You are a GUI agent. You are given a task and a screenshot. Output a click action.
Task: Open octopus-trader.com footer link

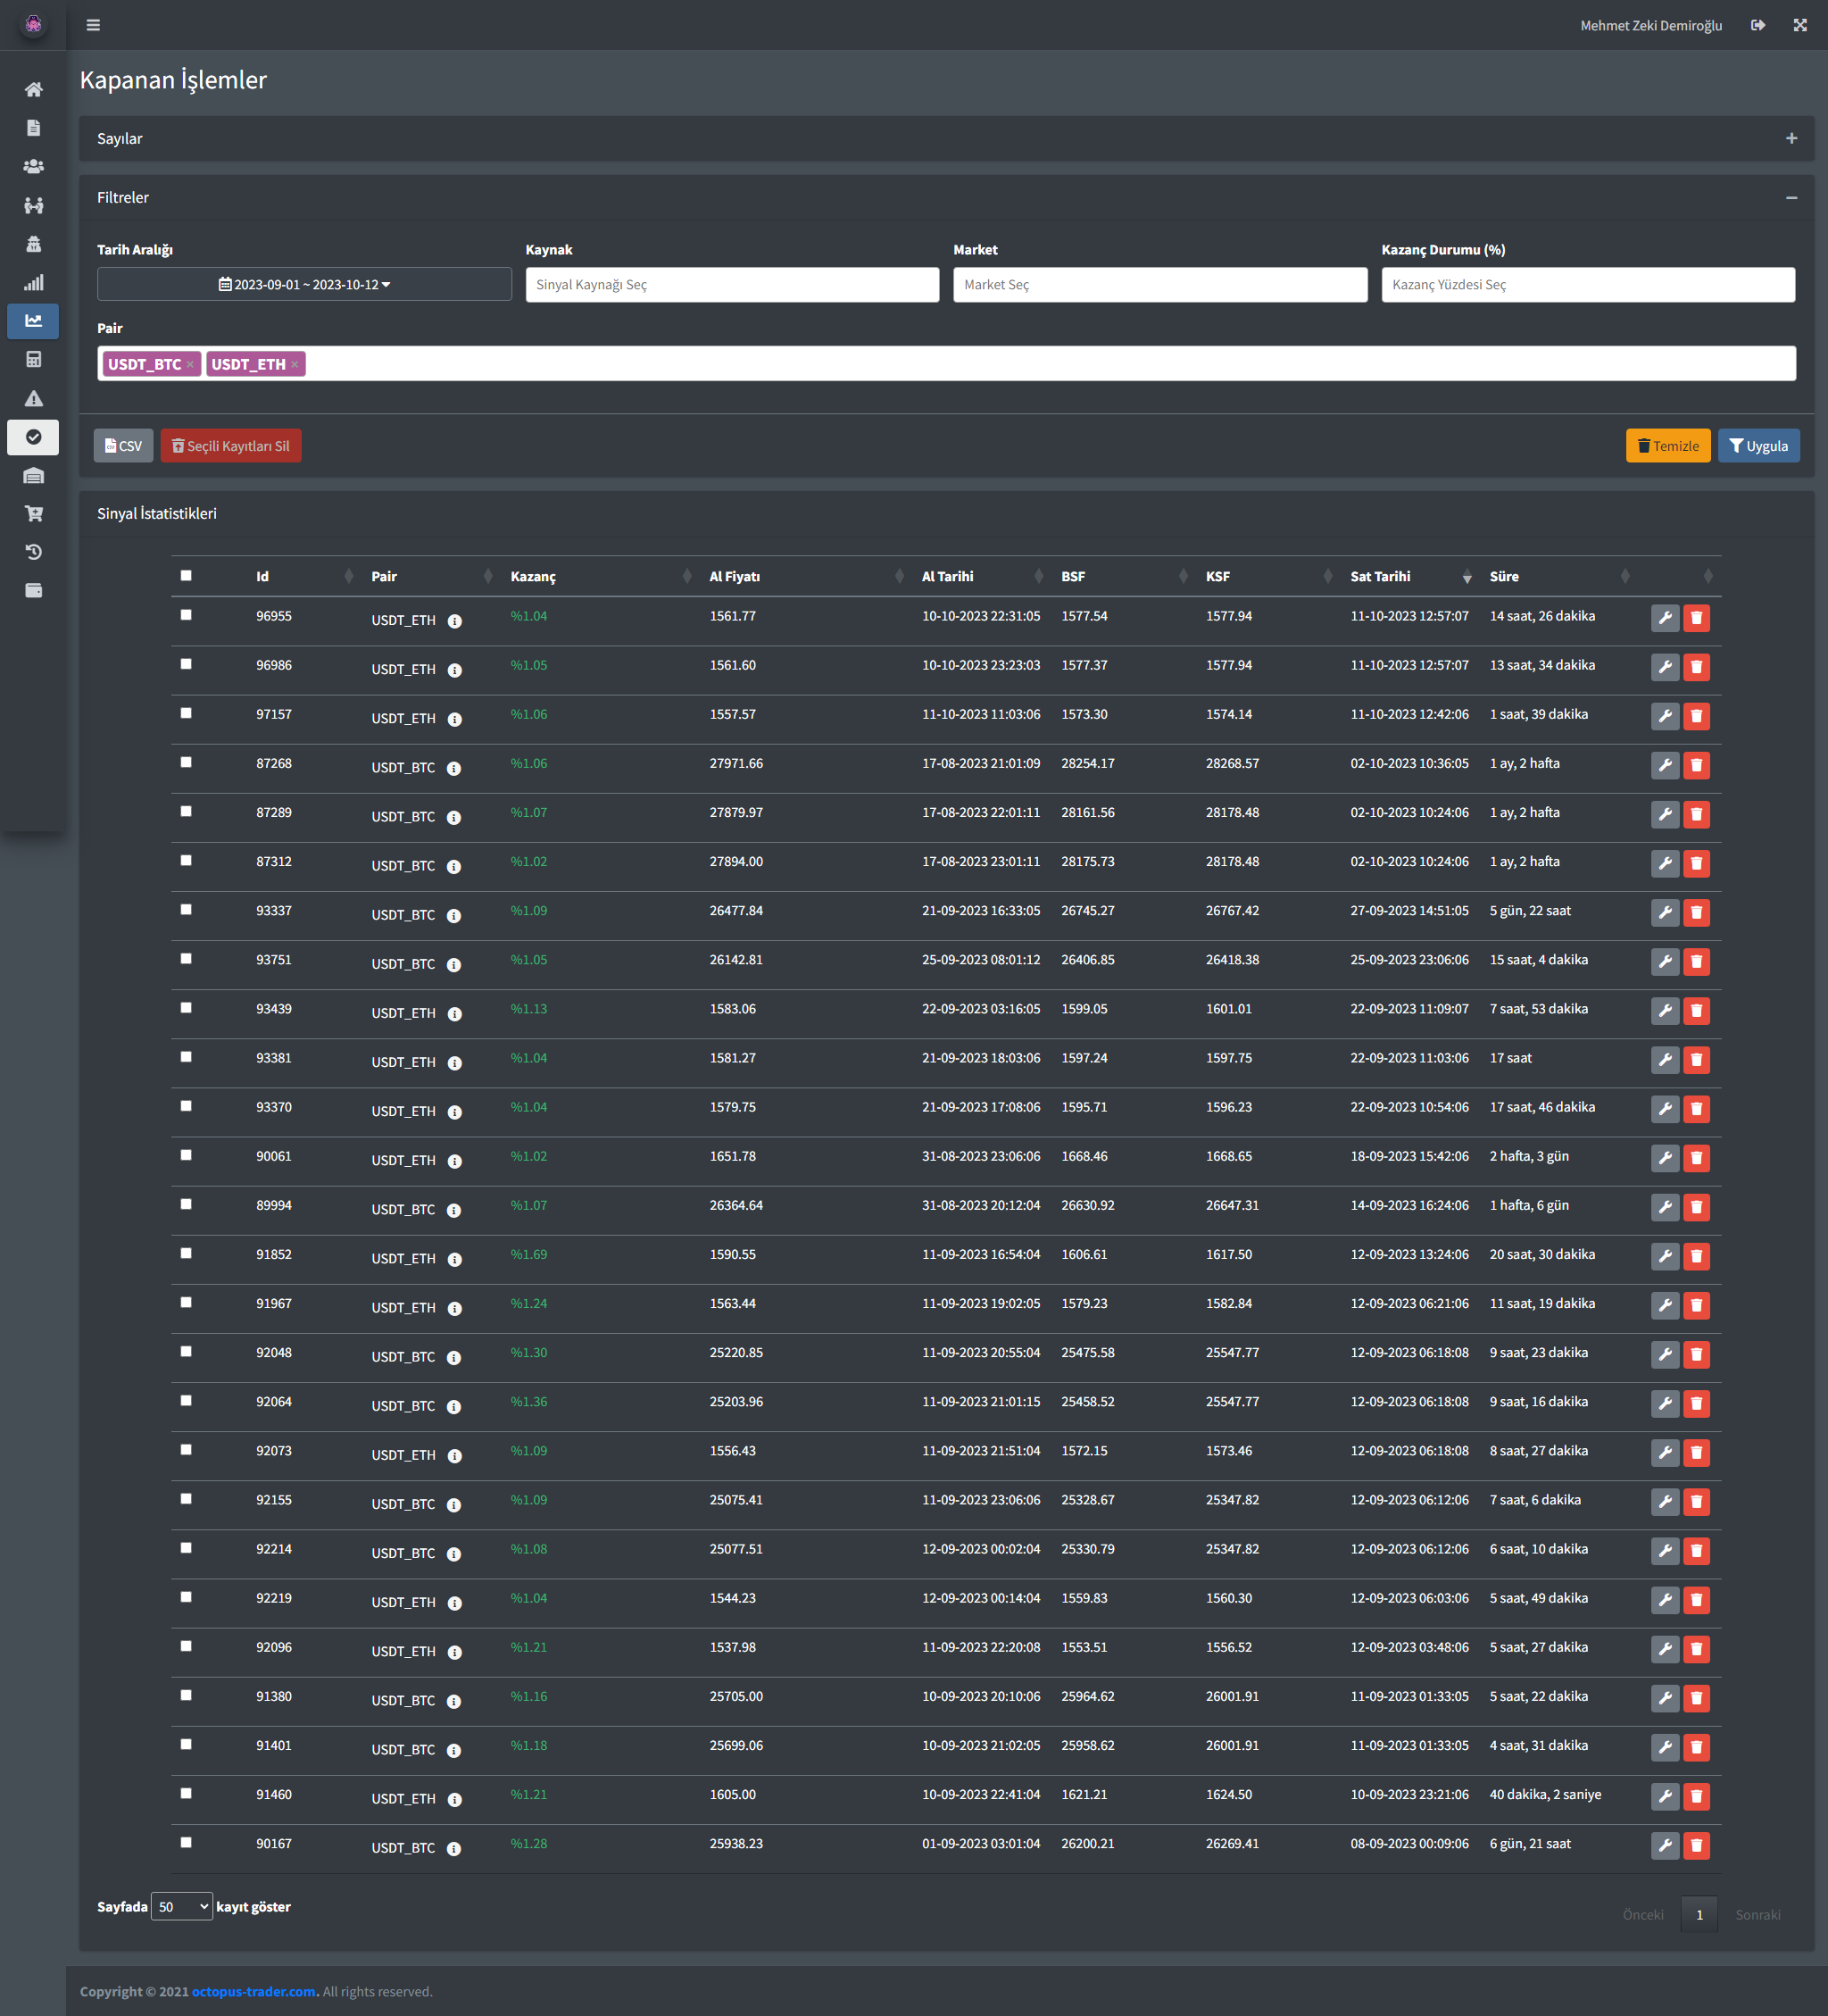(253, 1991)
